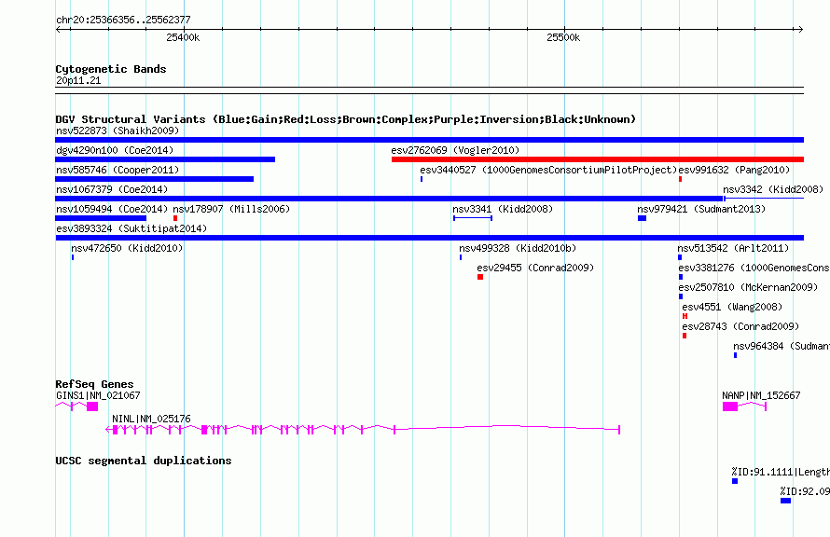The height and width of the screenshot is (537, 830).
Task: Click the esv3381276 blue marker
Action: (681, 277)
